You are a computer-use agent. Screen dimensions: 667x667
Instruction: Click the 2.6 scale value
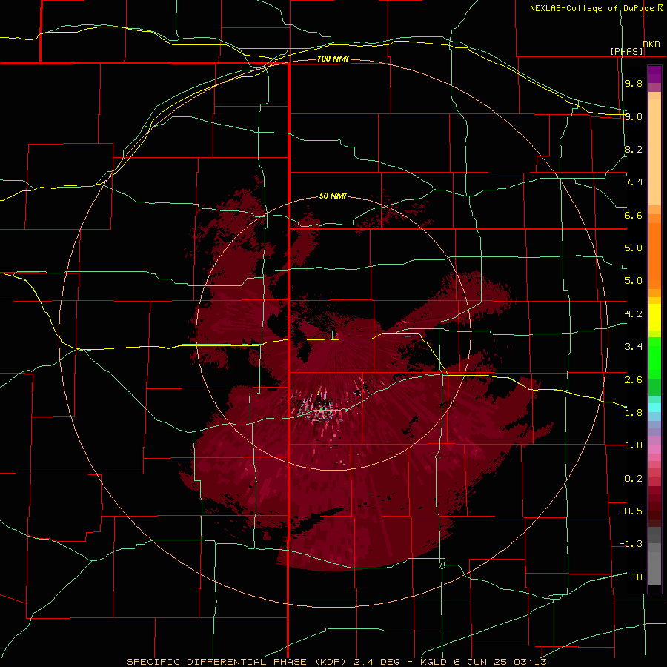[x=634, y=380]
